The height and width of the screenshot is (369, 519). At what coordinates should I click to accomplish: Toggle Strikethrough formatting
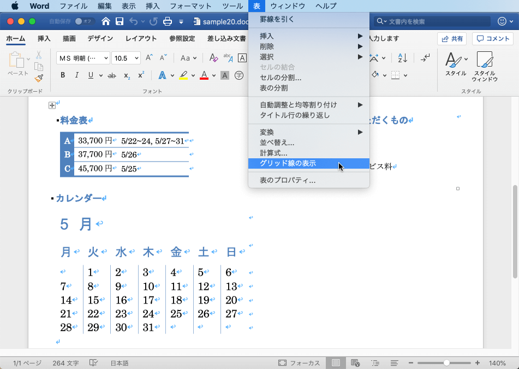pos(112,76)
